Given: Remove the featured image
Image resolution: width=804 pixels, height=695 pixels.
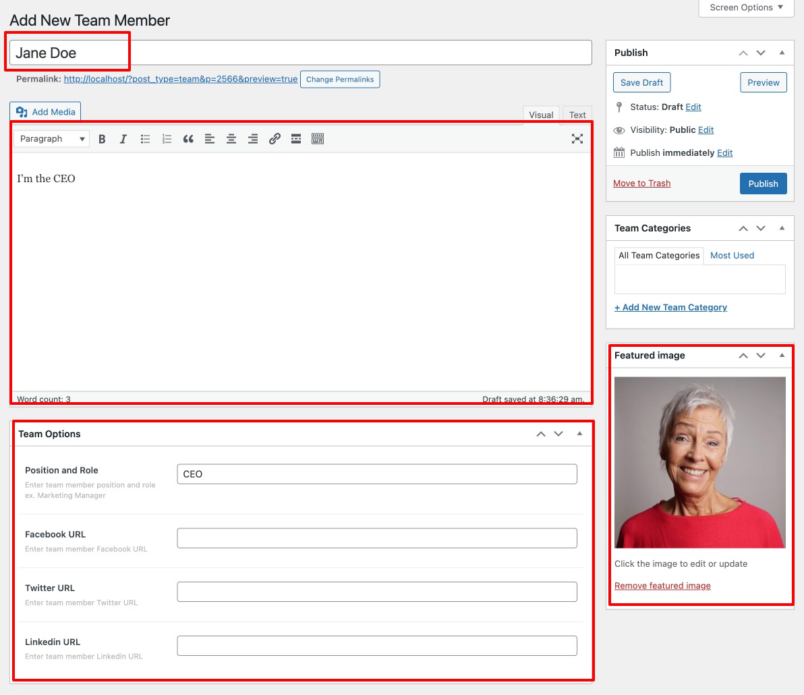Looking at the screenshot, I should (x=662, y=586).
